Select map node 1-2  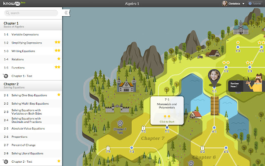[226, 67]
